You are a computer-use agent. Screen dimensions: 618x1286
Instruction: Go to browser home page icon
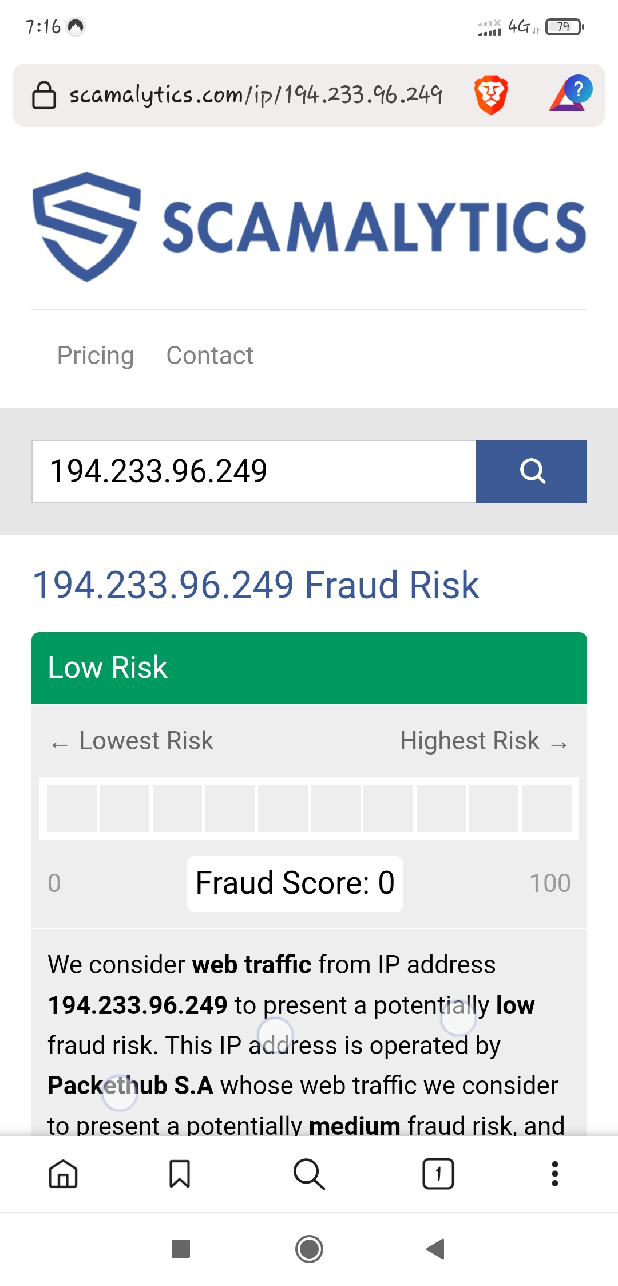[63, 1174]
